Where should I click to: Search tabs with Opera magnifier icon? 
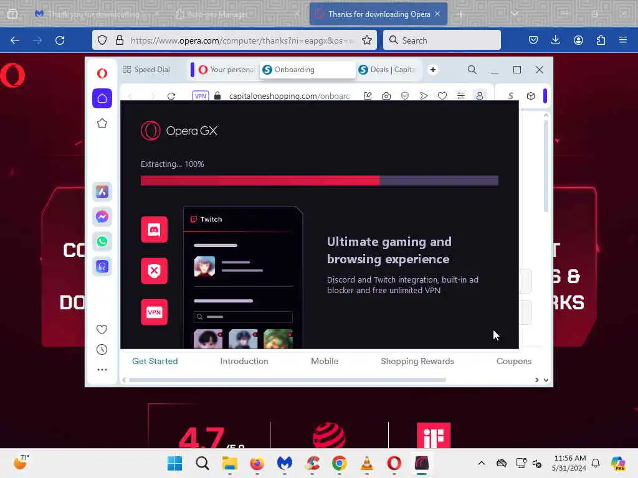coord(472,70)
